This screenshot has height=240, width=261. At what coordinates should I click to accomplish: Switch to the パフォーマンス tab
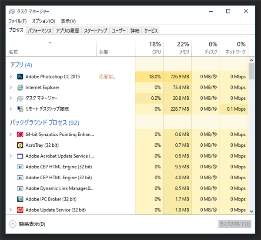pyautogui.click(x=40, y=31)
